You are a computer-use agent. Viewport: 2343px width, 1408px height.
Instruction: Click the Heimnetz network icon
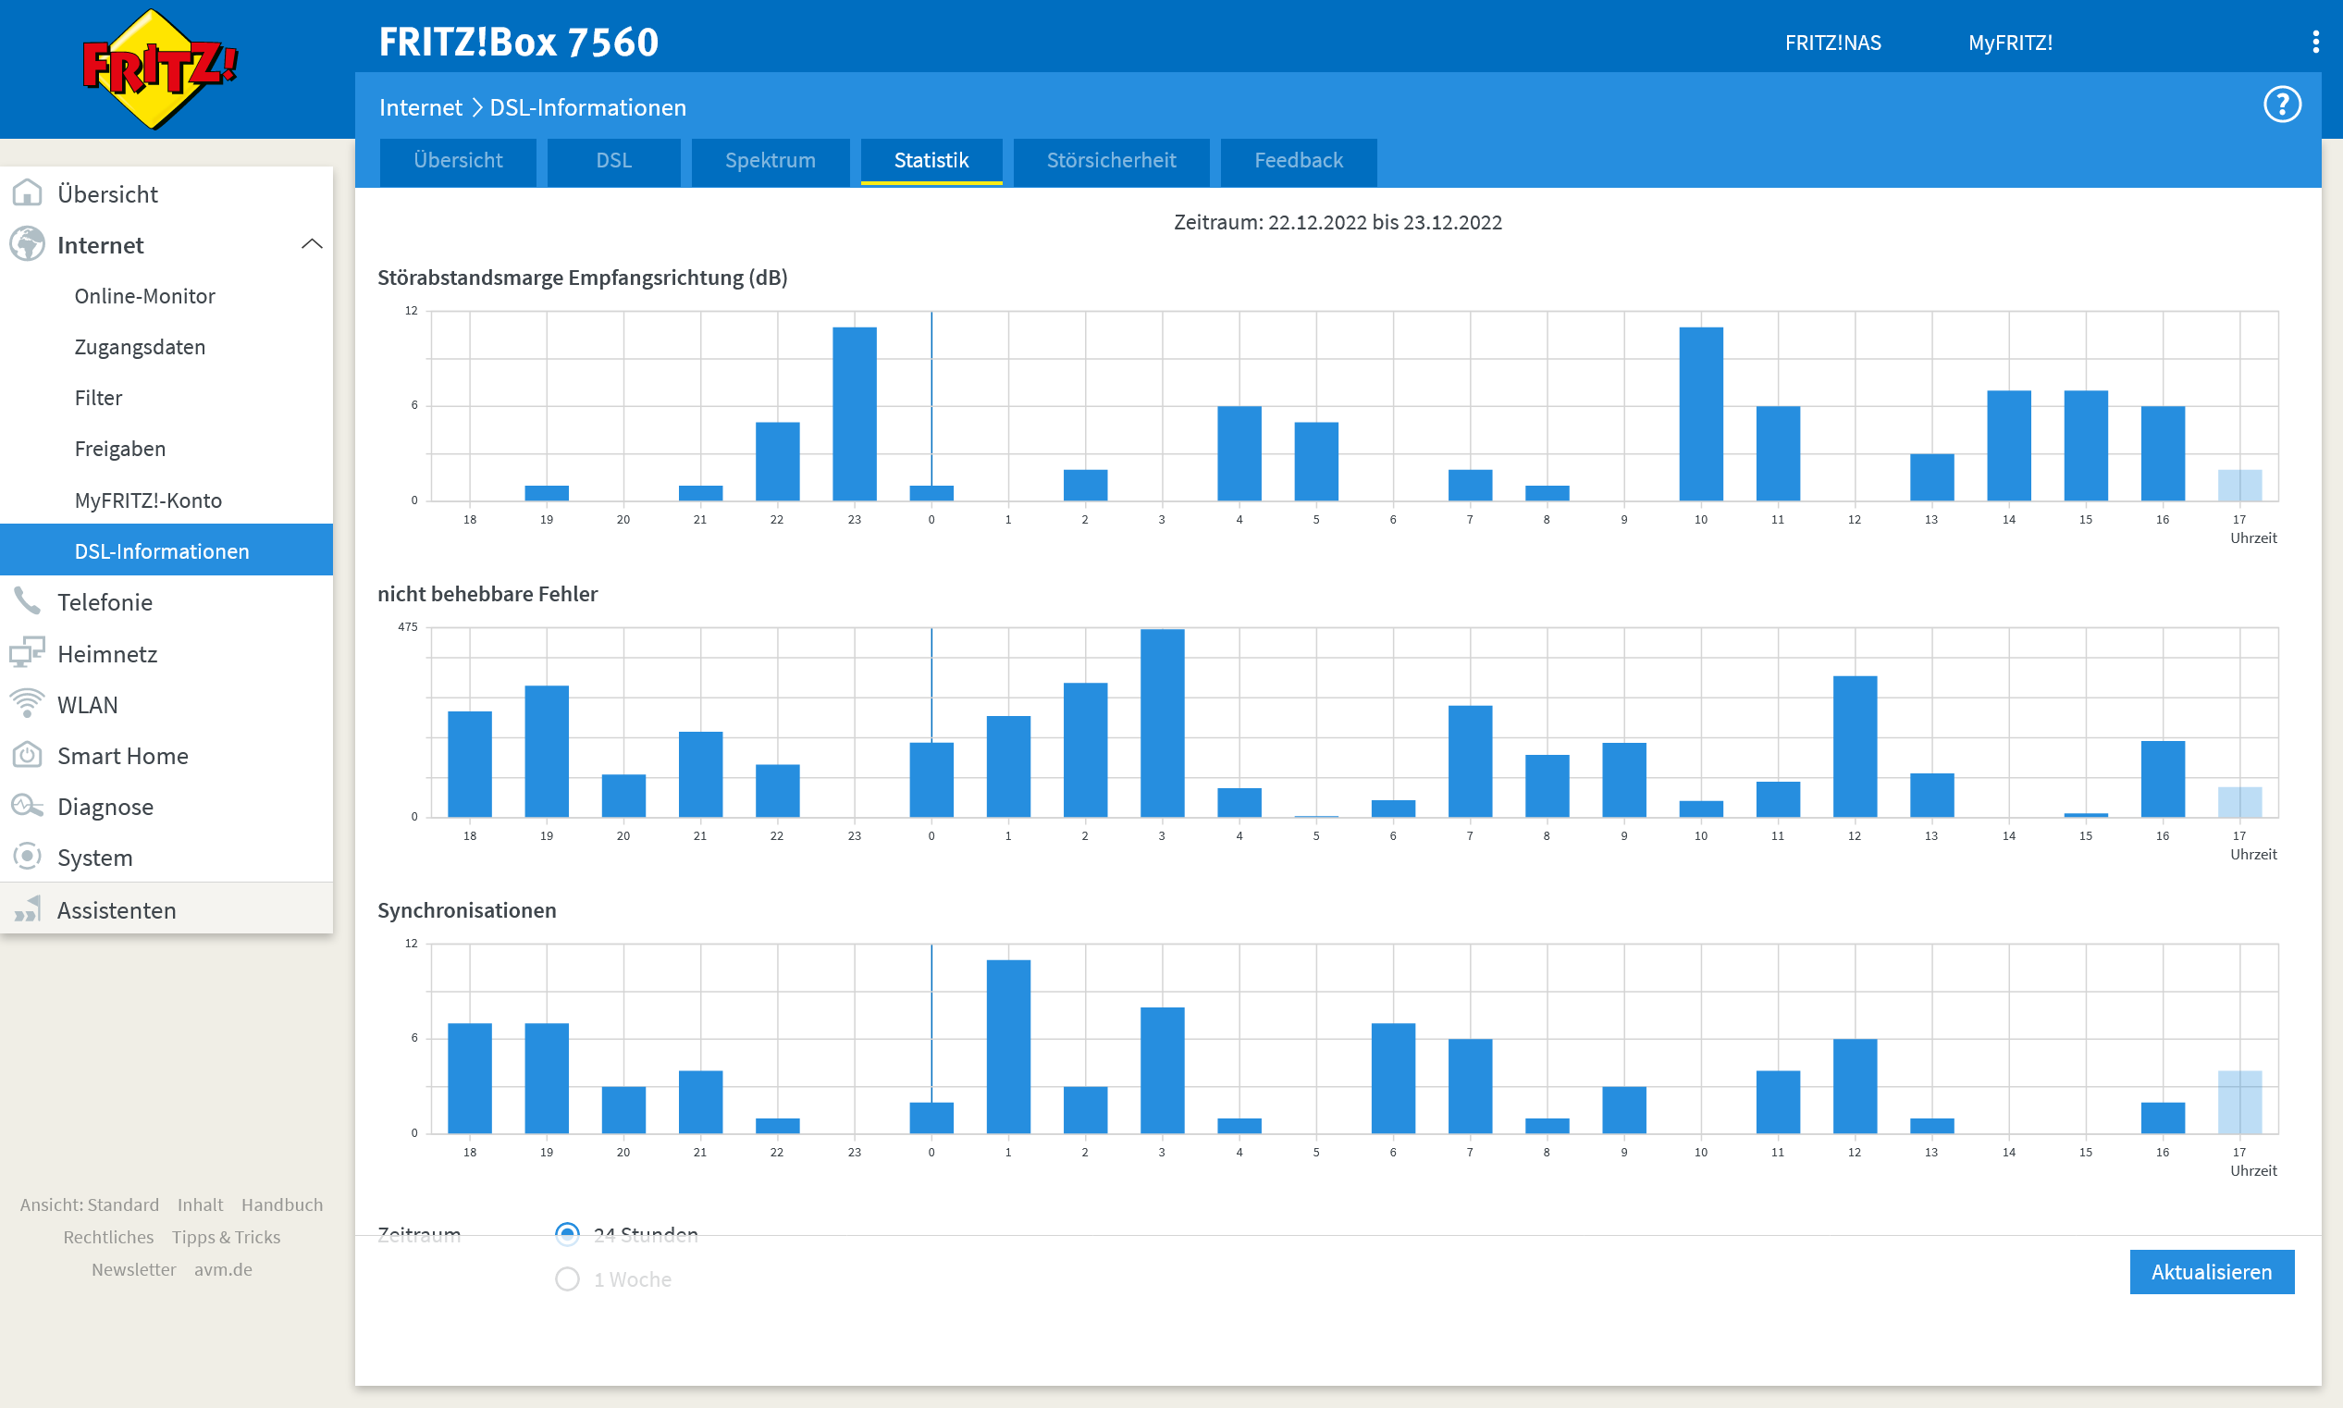tap(27, 653)
